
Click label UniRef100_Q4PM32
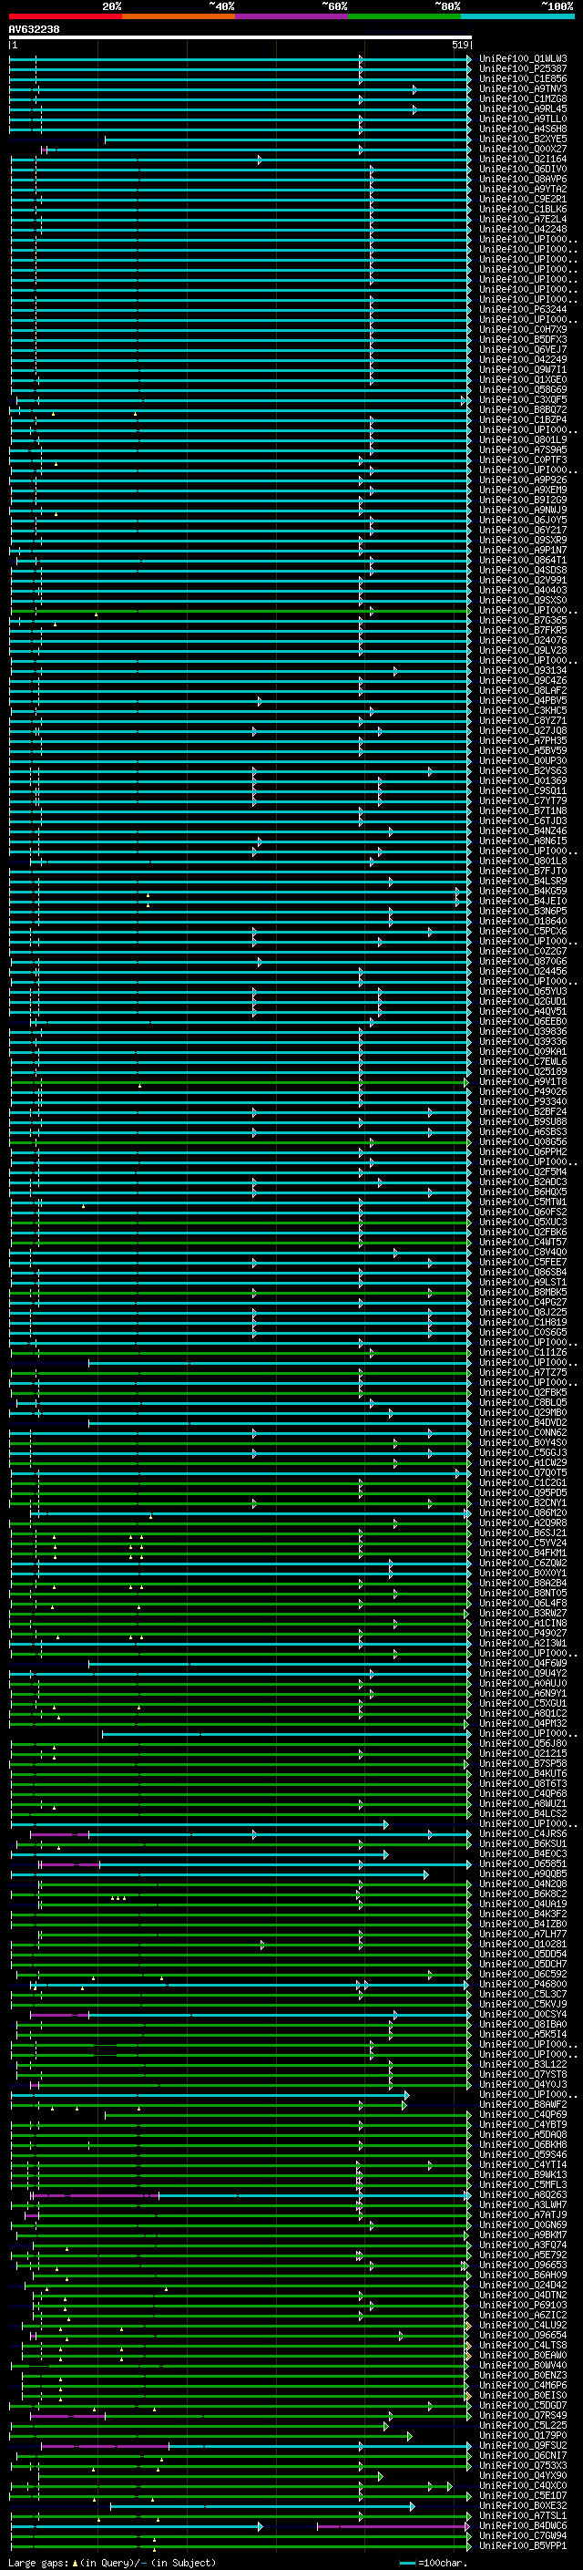coord(523,1724)
